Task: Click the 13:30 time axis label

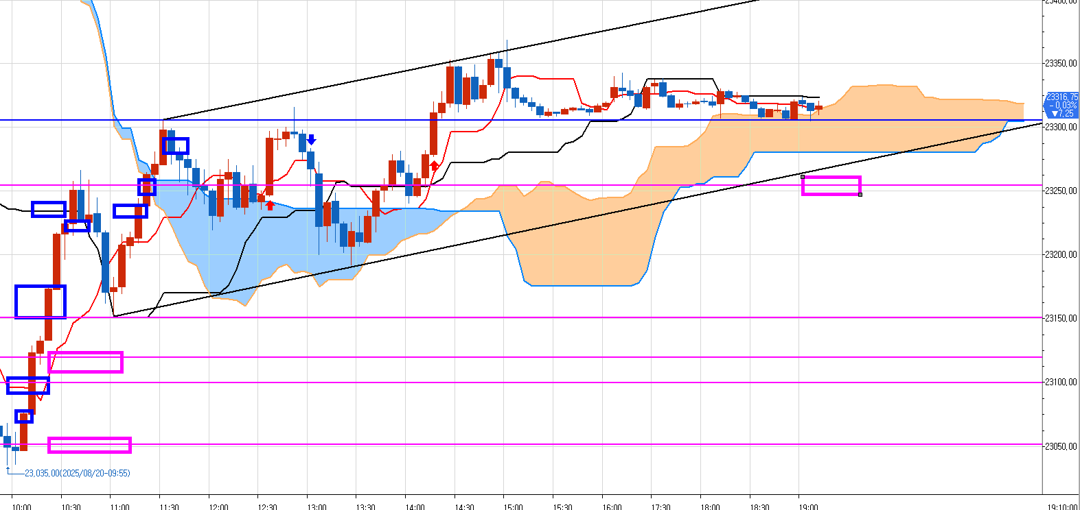Action: (366, 507)
